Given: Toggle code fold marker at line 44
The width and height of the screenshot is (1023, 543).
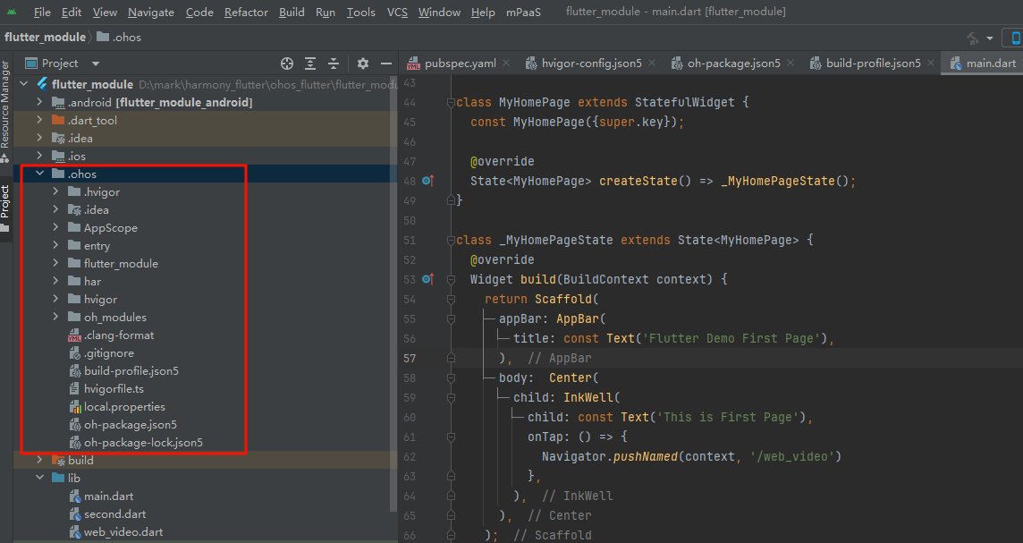Looking at the screenshot, I should [450, 102].
